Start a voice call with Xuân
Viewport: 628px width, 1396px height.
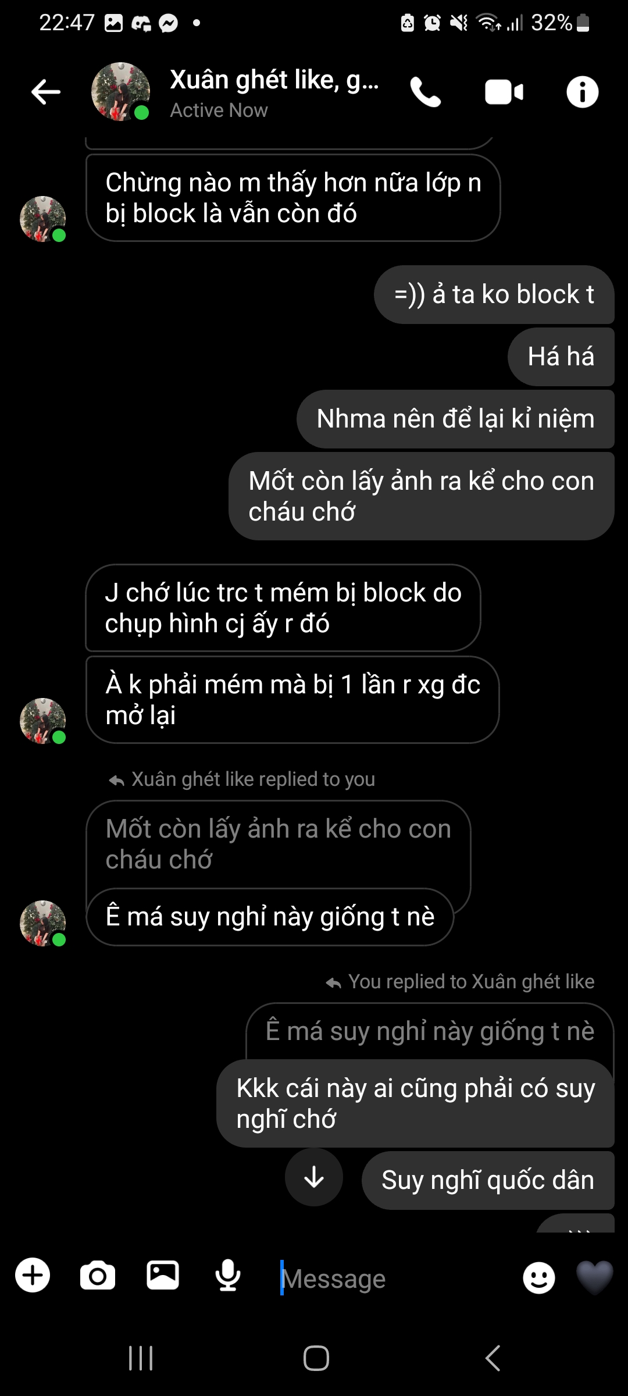click(x=426, y=92)
